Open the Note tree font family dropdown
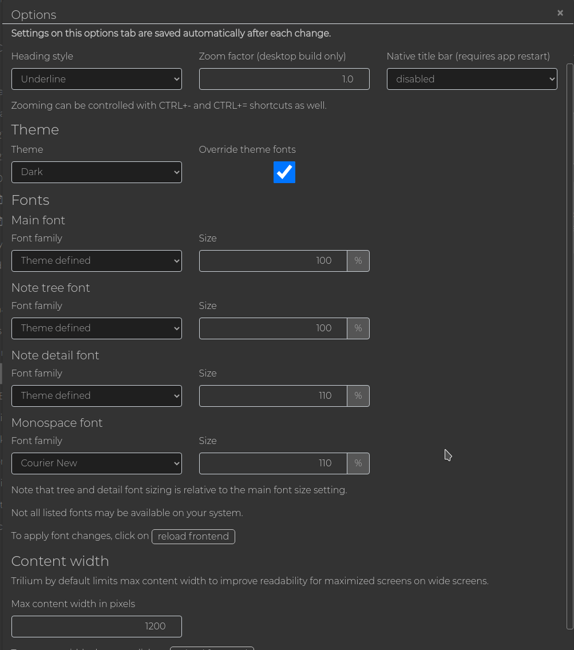The height and width of the screenshot is (650, 574). point(97,328)
